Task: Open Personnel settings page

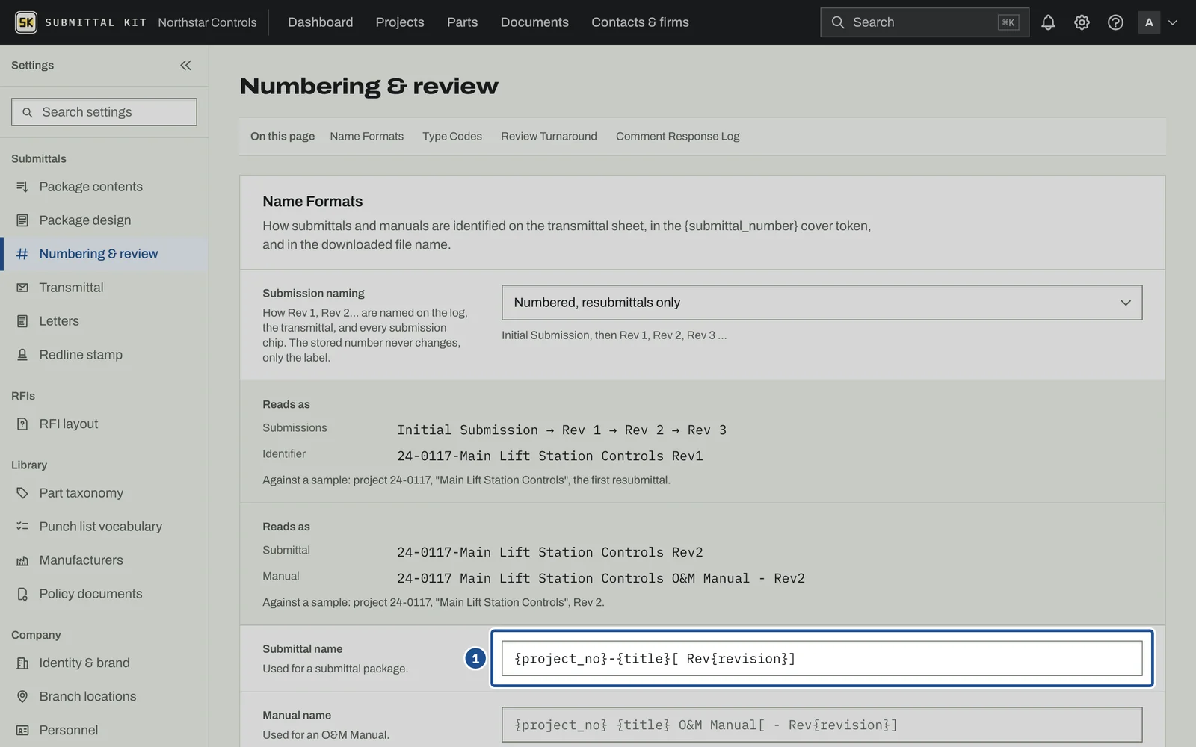Action: pyautogui.click(x=105, y=730)
